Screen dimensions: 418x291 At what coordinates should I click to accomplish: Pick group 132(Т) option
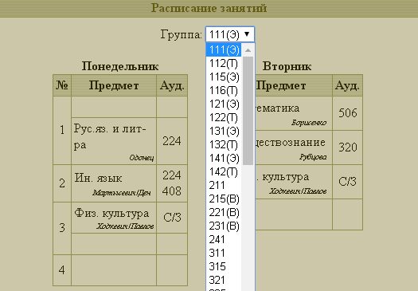pos(224,145)
